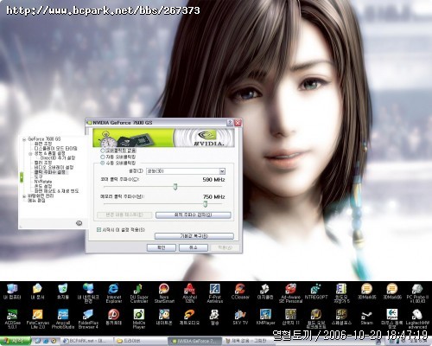Screen dimensions: 432x346
Task: Open the Anycall PhotoStudio desktop icon
Action: (63, 319)
